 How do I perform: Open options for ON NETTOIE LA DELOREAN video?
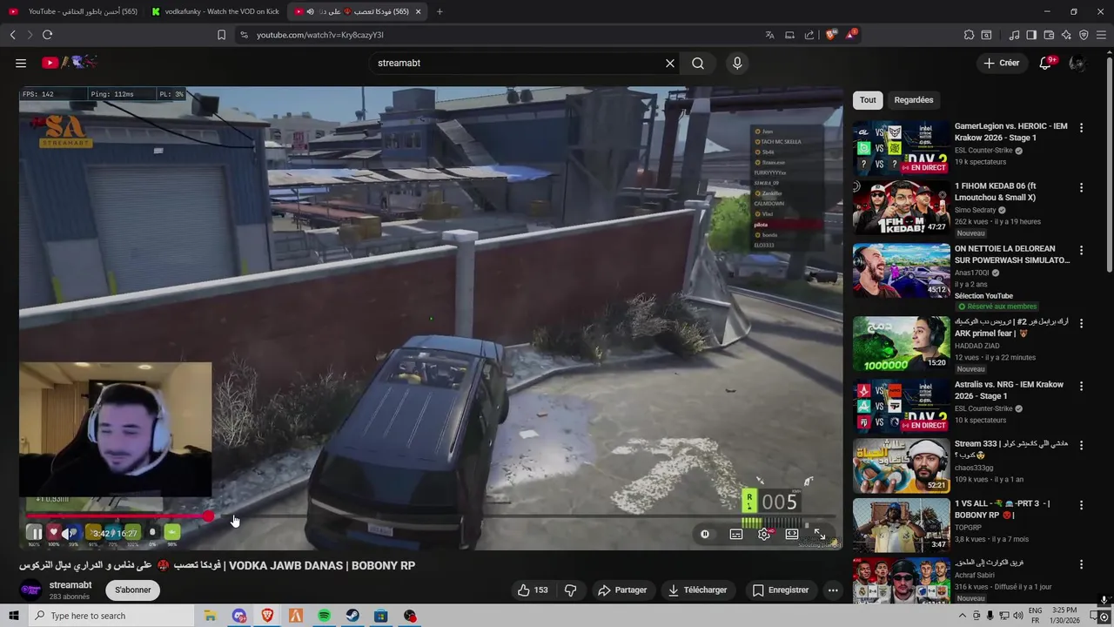point(1082,250)
